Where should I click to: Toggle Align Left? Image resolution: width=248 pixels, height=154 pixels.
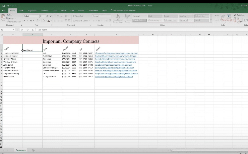tap(55, 20)
